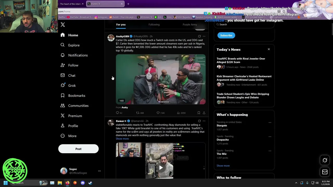
Task: Show hidden system tray icons
Action: (296, 183)
